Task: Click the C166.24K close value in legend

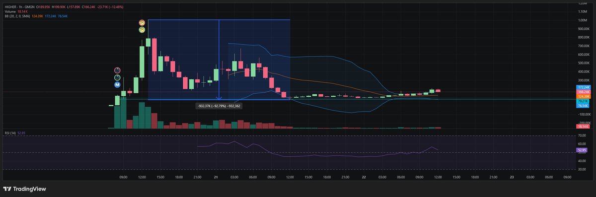Action: tap(88, 7)
